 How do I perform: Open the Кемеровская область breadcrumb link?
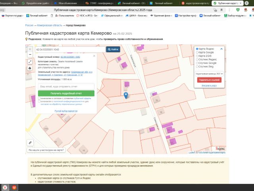pos(49,25)
